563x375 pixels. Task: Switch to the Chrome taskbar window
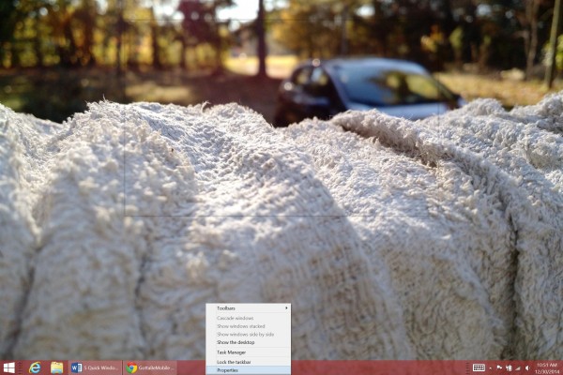(x=150, y=367)
